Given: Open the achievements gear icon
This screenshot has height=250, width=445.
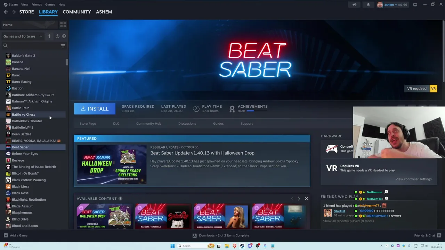Looking at the screenshot, I should click(x=232, y=109).
